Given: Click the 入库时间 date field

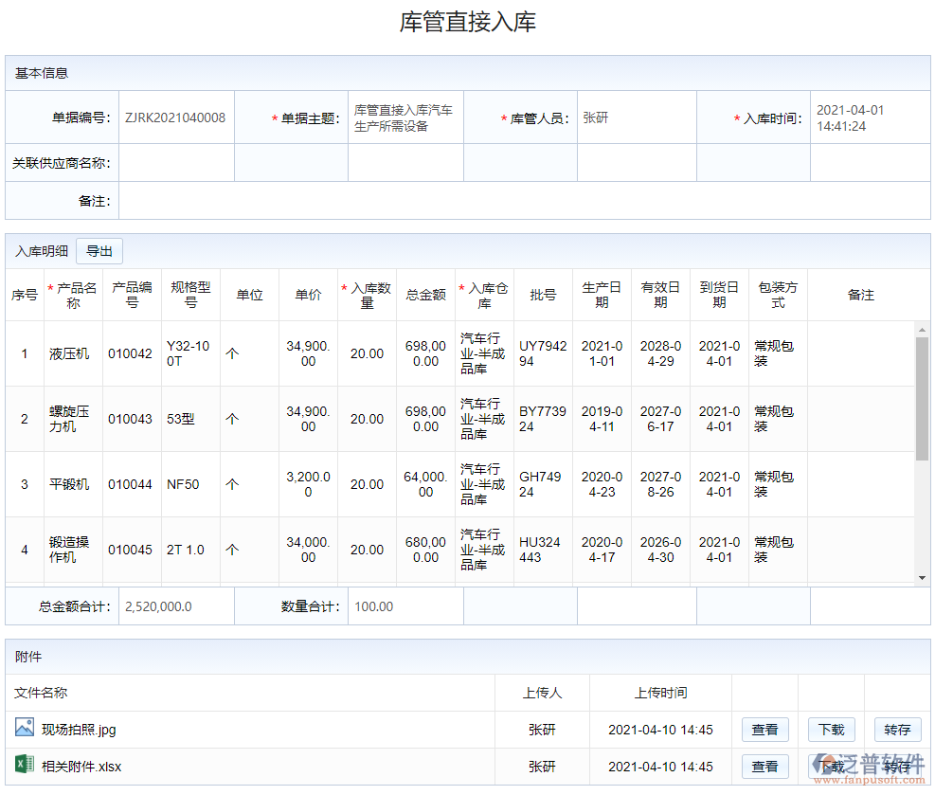Looking at the screenshot, I should [869, 118].
